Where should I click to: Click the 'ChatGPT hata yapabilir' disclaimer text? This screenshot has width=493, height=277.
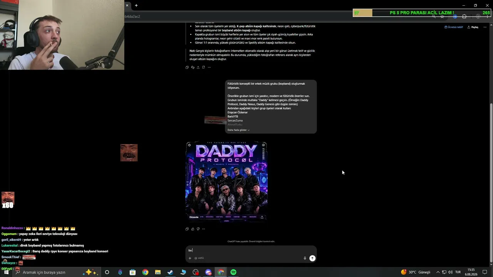(x=251, y=241)
